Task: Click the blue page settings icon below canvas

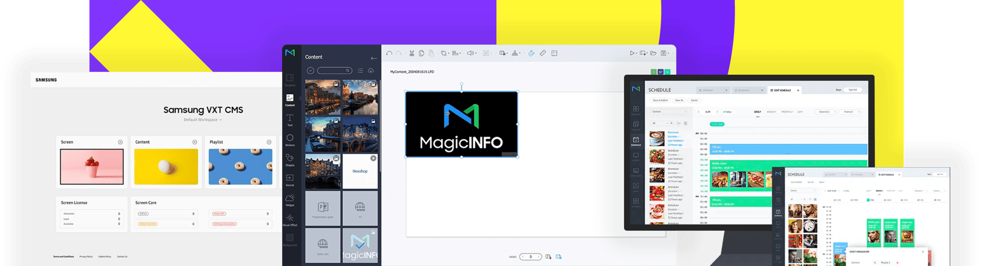Action: pos(559,257)
